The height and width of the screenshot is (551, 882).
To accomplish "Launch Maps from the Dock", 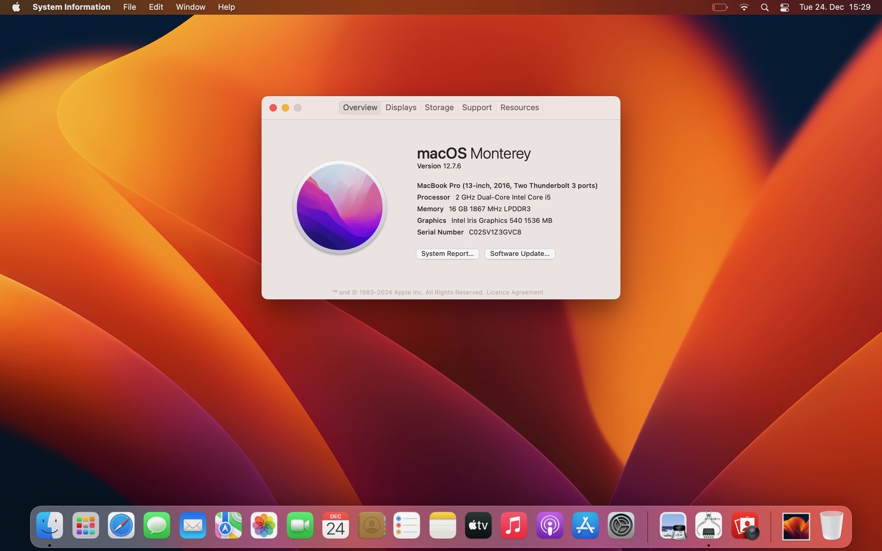I will 228,526.
